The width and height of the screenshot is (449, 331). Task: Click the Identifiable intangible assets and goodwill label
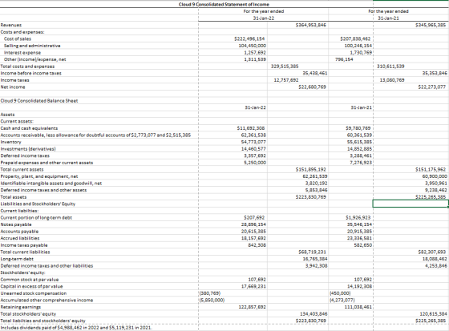pos(51,184)
